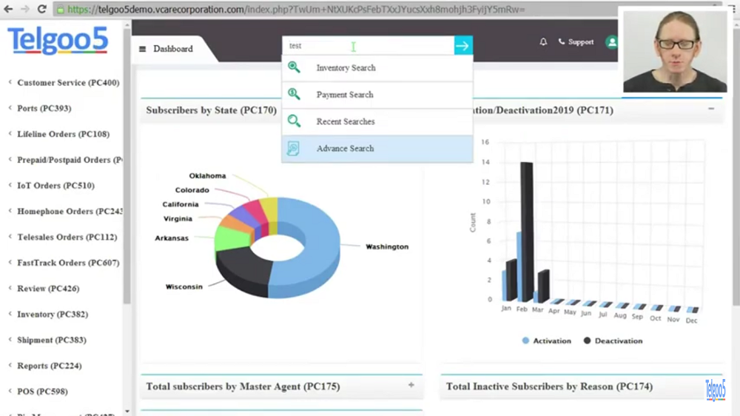
Task: Expand Homephone Orders menu
Action: pos(69,211)
